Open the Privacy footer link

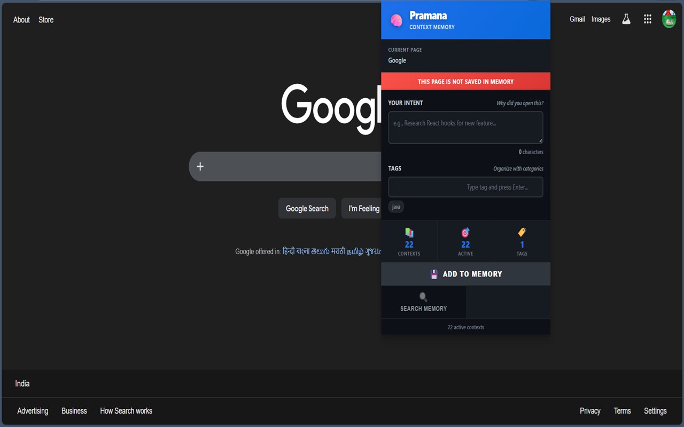point(590,411)
